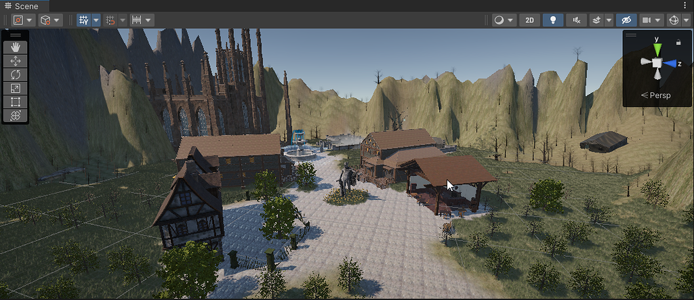Image resolution: width=694 pixels, height=300 pixels.
Task: Toggle scene audio mute
Action: coord(576,20)
